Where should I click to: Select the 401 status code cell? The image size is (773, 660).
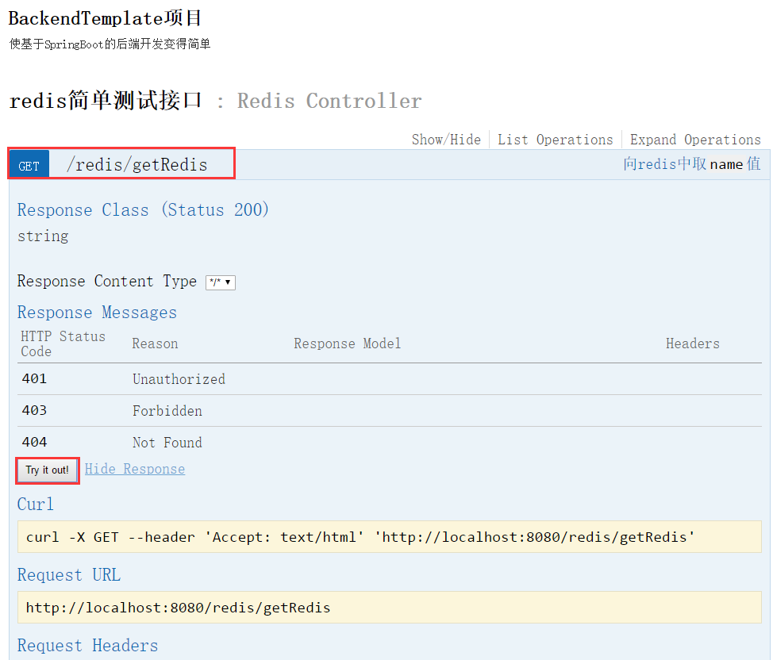(x=34, y=378)
